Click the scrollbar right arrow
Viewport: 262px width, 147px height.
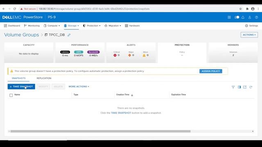pyautogui.click(x=253, y=131)
